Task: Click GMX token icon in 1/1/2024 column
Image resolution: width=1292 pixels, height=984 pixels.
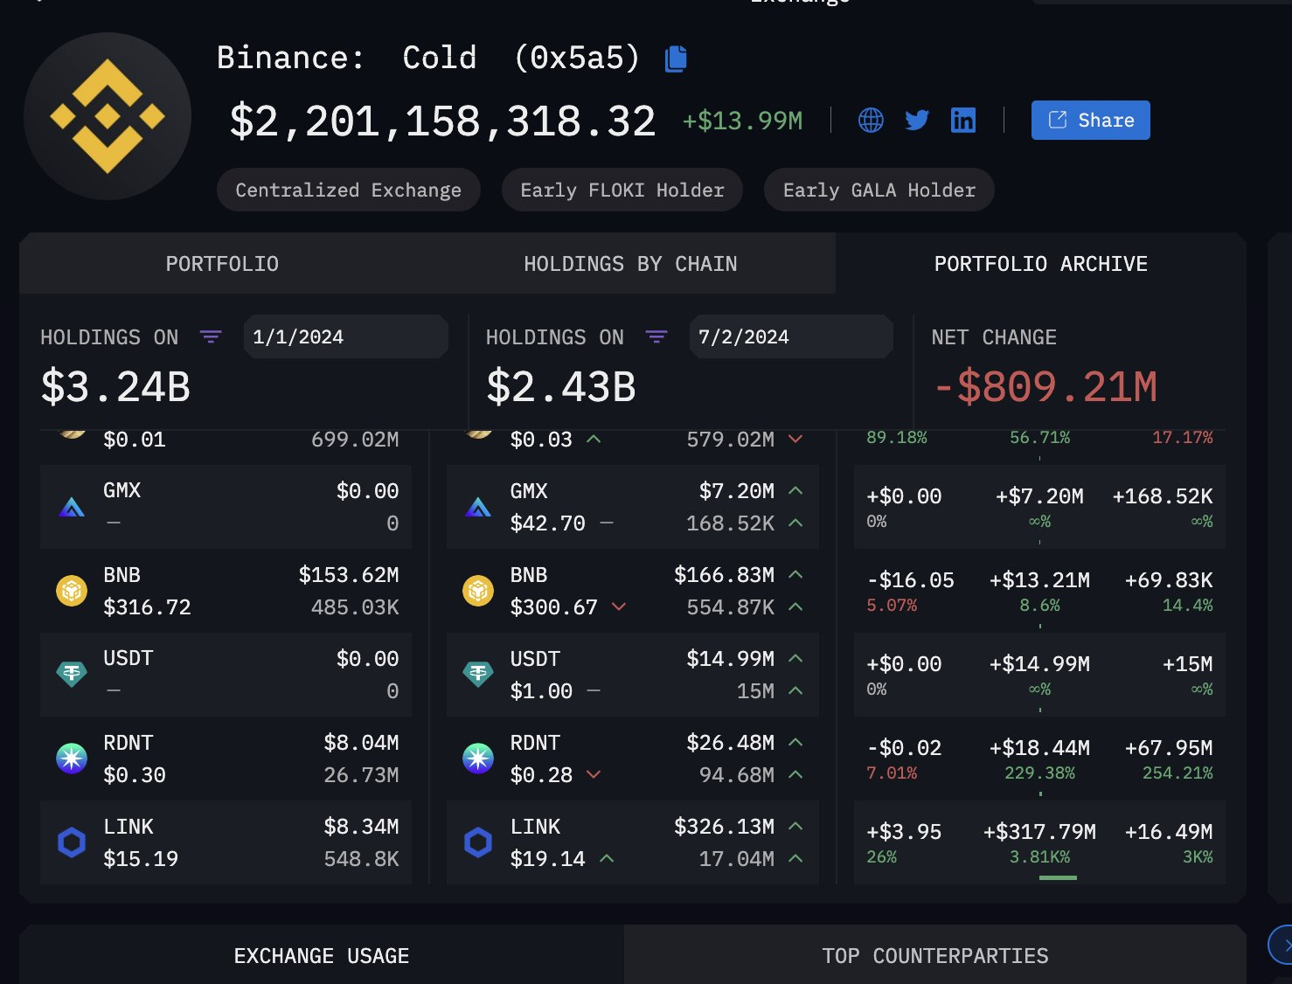Action: [x=72, y=506]
